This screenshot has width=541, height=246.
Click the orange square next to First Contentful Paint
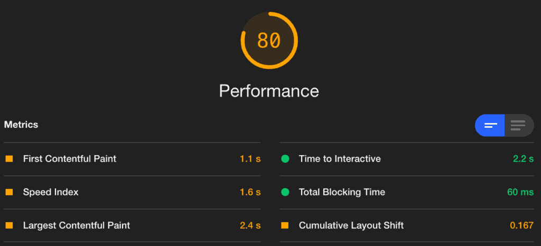(x=10, y=159)
